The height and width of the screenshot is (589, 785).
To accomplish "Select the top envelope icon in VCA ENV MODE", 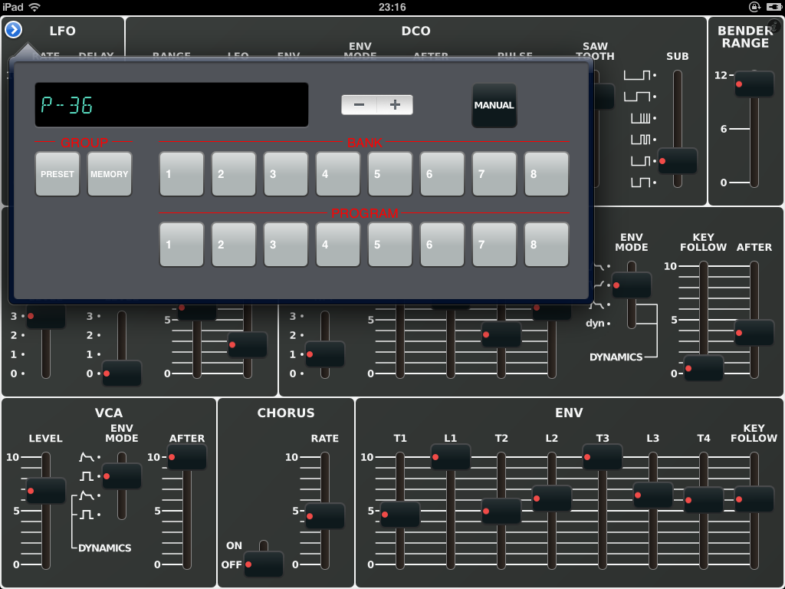I will 86,457.
